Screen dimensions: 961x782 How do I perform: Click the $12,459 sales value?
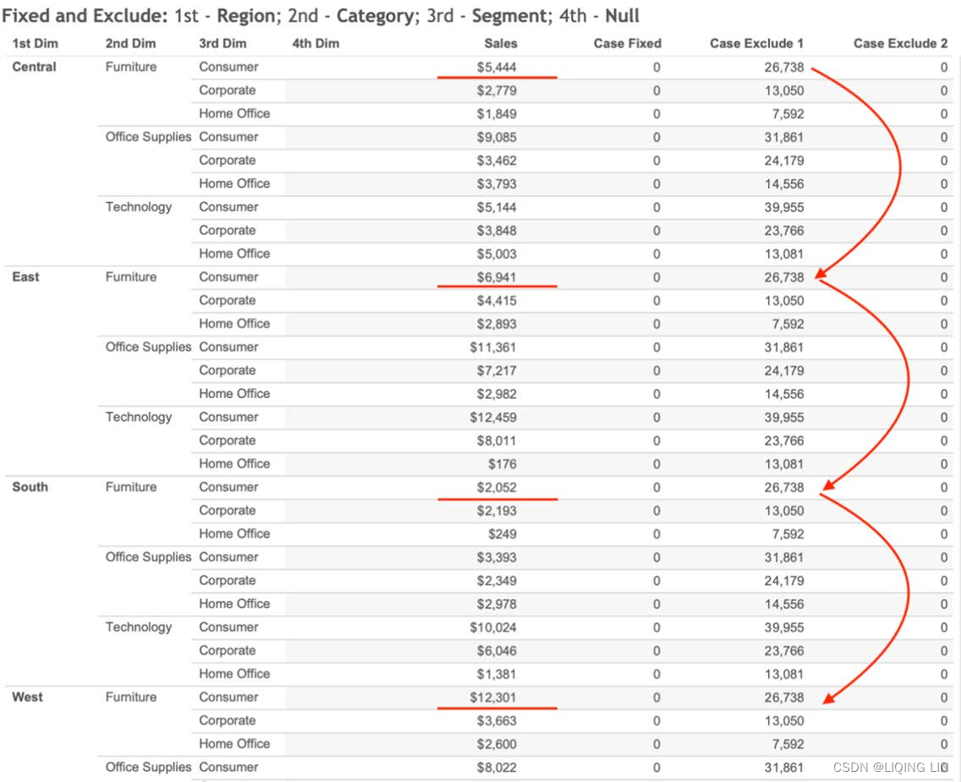click(492, 418)
